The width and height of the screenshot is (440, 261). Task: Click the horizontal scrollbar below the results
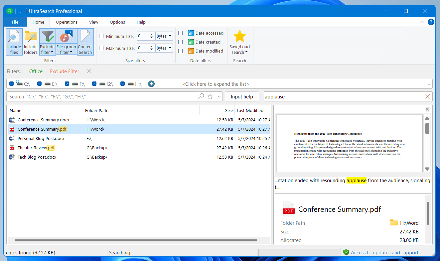(x=133, y=240)
